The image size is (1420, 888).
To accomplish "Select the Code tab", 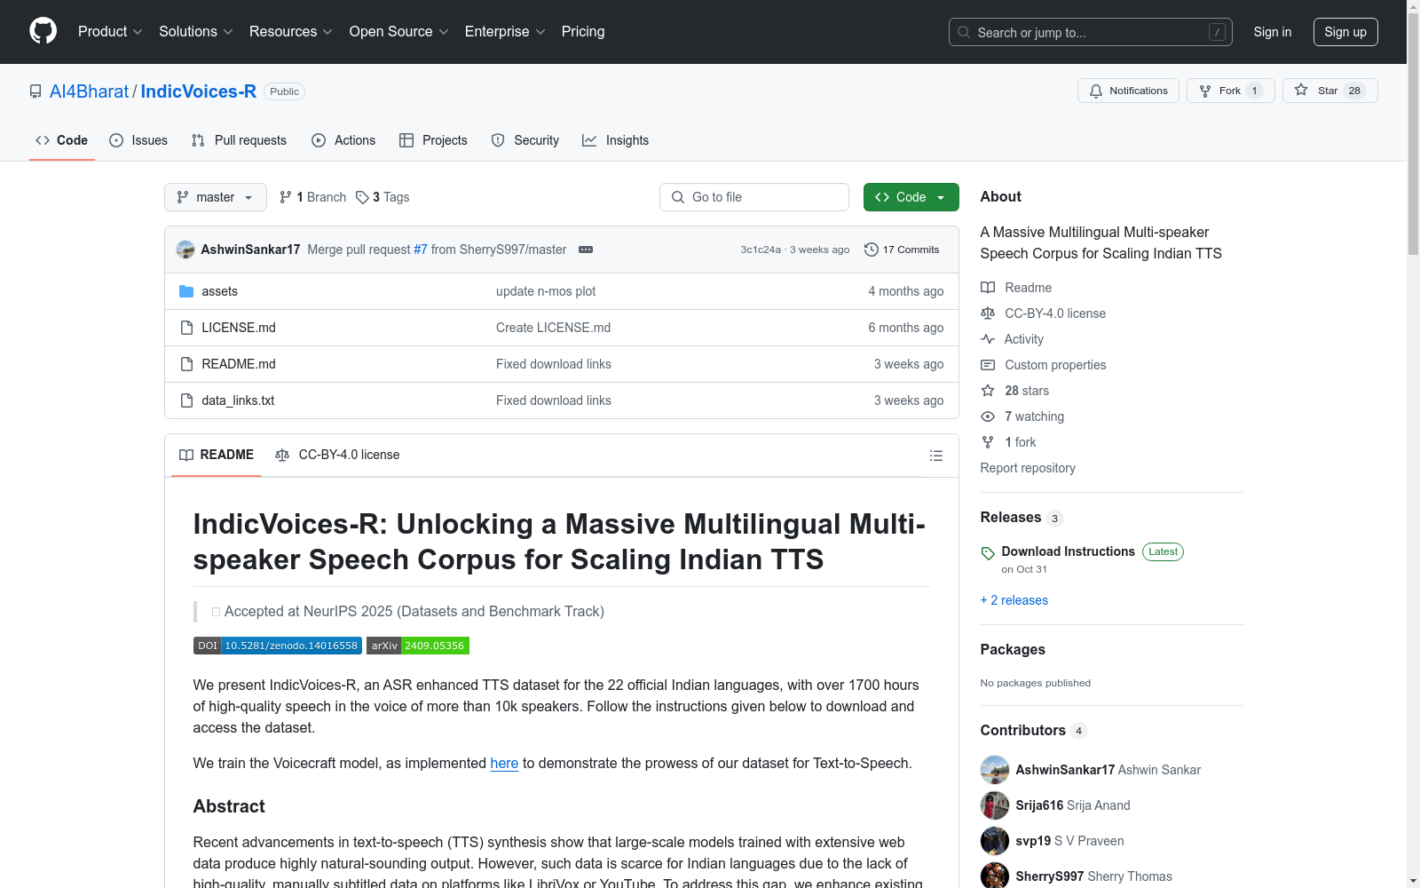I will pyautogui.click(x=62, y=140).
